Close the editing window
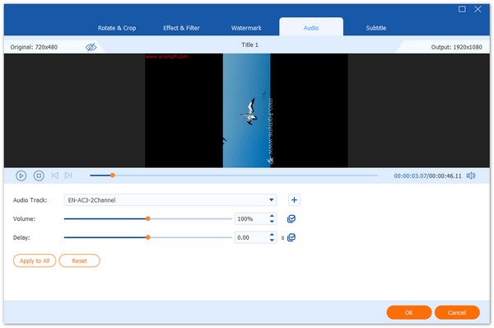Screen dimensions: 494x328 click(x=478, y=9)
